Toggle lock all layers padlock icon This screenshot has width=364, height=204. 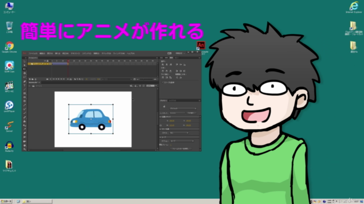coord(48,61)
